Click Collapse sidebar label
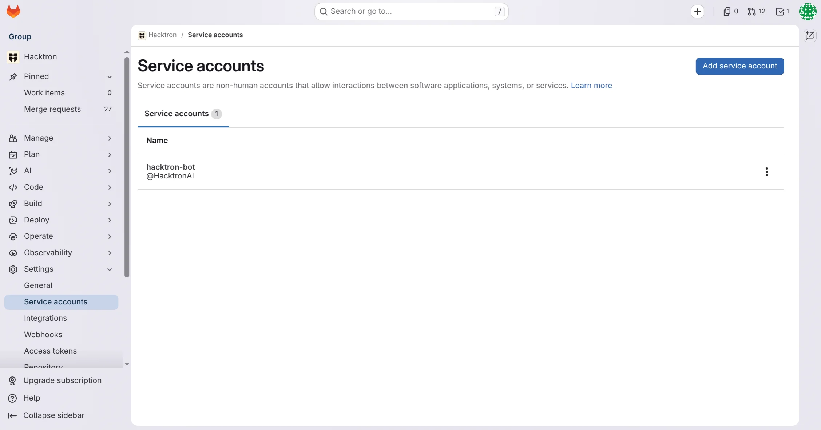The width and height of the screenshot is (821, 430). click(54, 415)
